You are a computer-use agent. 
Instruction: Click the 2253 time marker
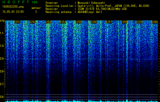(x=48, y=22)
